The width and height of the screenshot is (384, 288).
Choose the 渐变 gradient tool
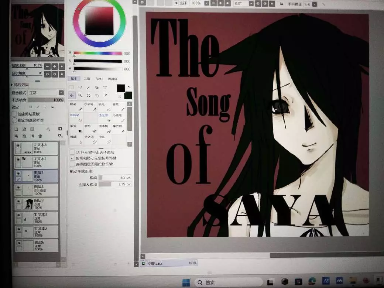[76, 128]
